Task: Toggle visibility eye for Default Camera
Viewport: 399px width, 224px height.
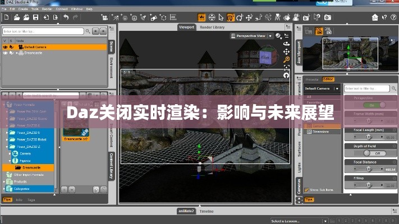Action: (6, 48)
